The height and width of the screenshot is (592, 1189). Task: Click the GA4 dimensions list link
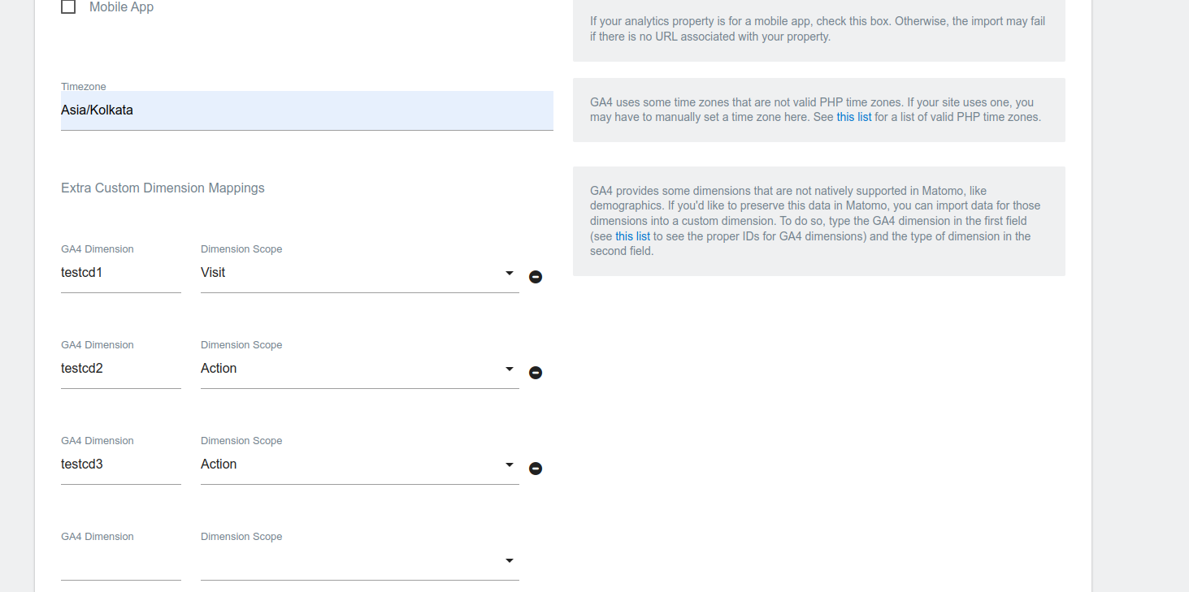(x=632, y=236)
